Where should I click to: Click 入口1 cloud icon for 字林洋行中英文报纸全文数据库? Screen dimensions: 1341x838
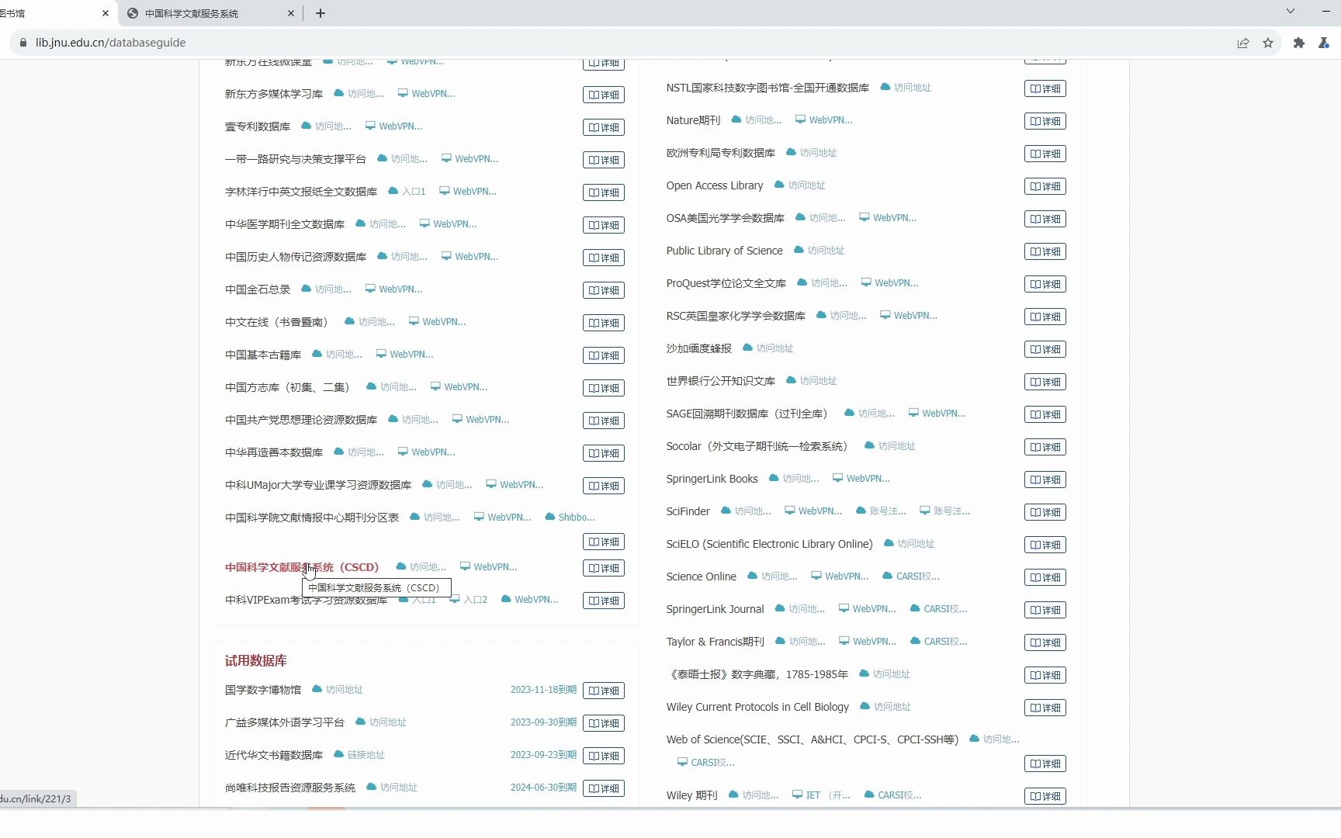[407, 192]
